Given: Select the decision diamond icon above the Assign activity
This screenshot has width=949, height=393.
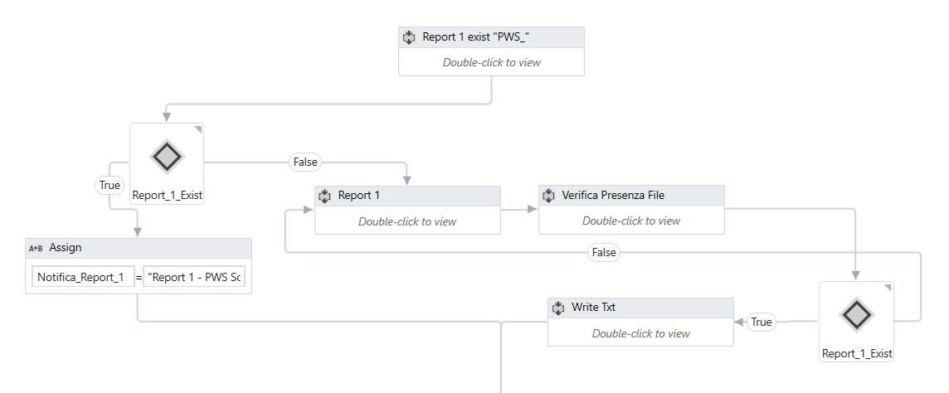Looking at the screenshot, I should pos(167,156).
